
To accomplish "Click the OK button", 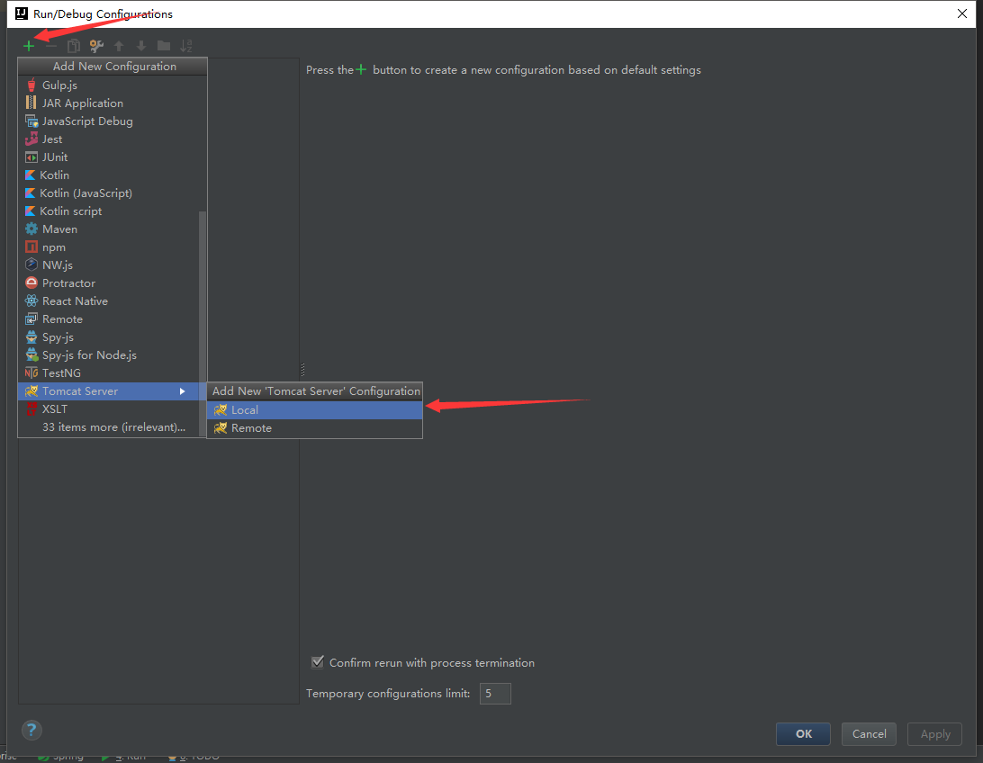I will (x=803, y=734).
